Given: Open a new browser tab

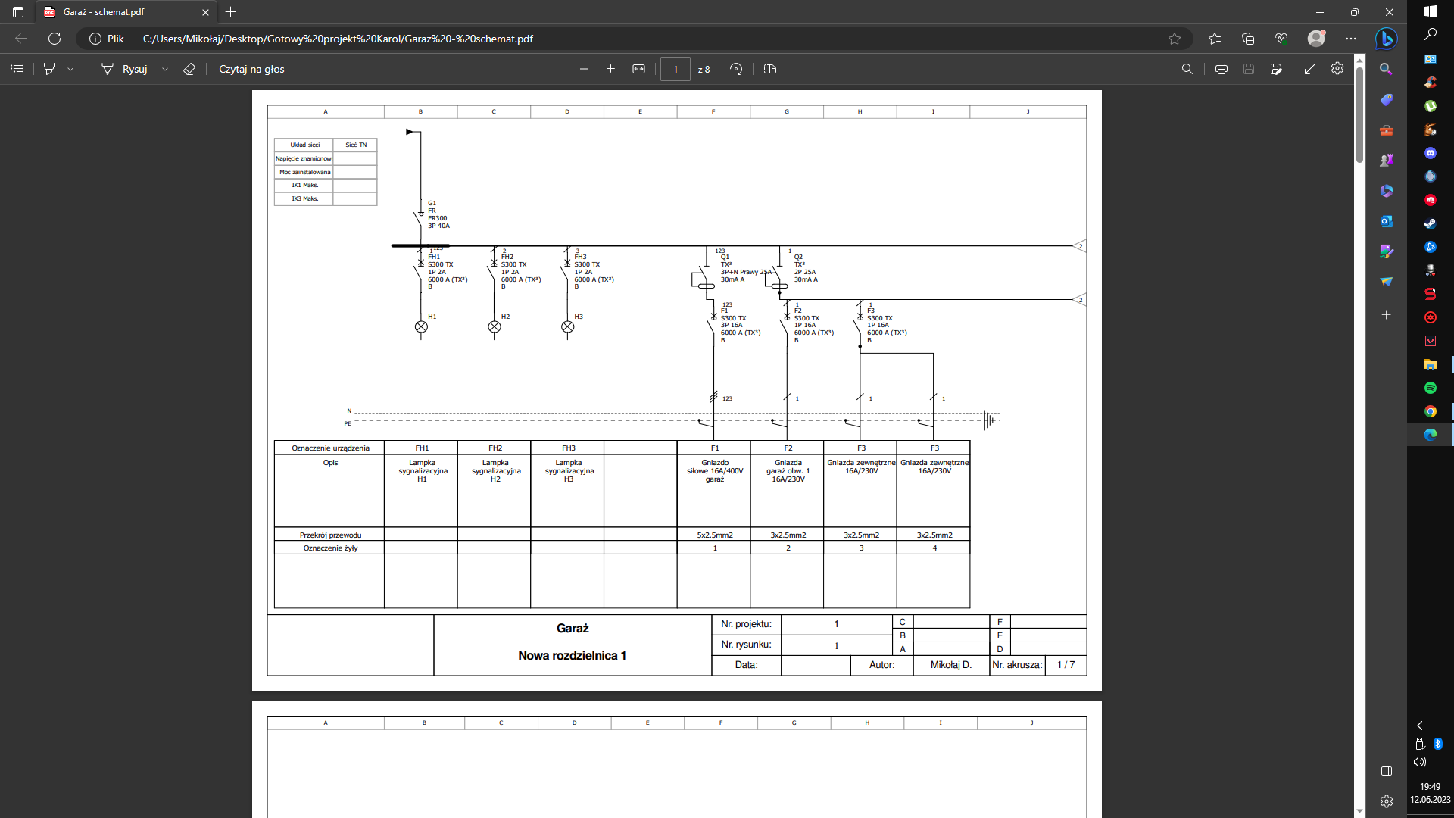Looking at the screenshot, I should tap(231, 12).
